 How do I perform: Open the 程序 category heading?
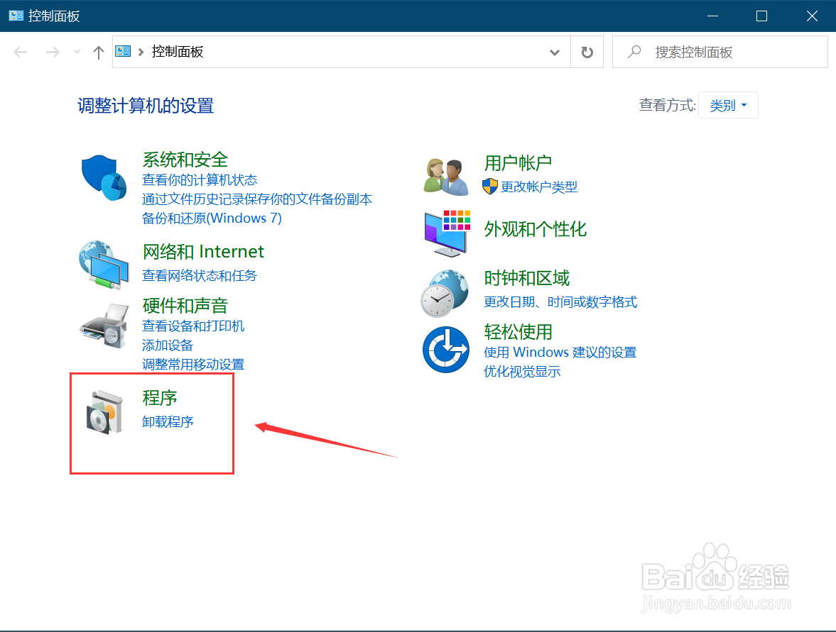(x=159, y=398)
